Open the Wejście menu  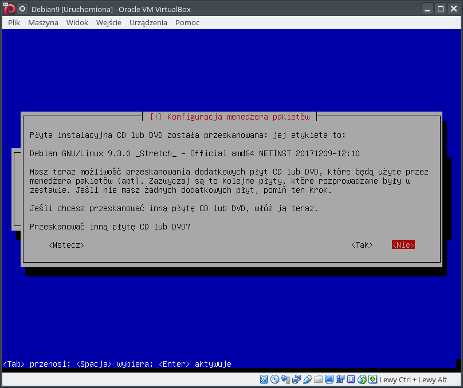[x=108, y=22]
